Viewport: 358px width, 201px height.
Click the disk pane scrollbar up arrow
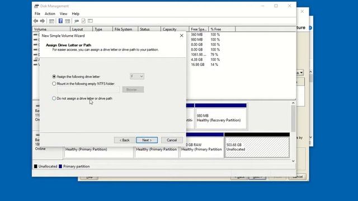[x=293, y=103]
